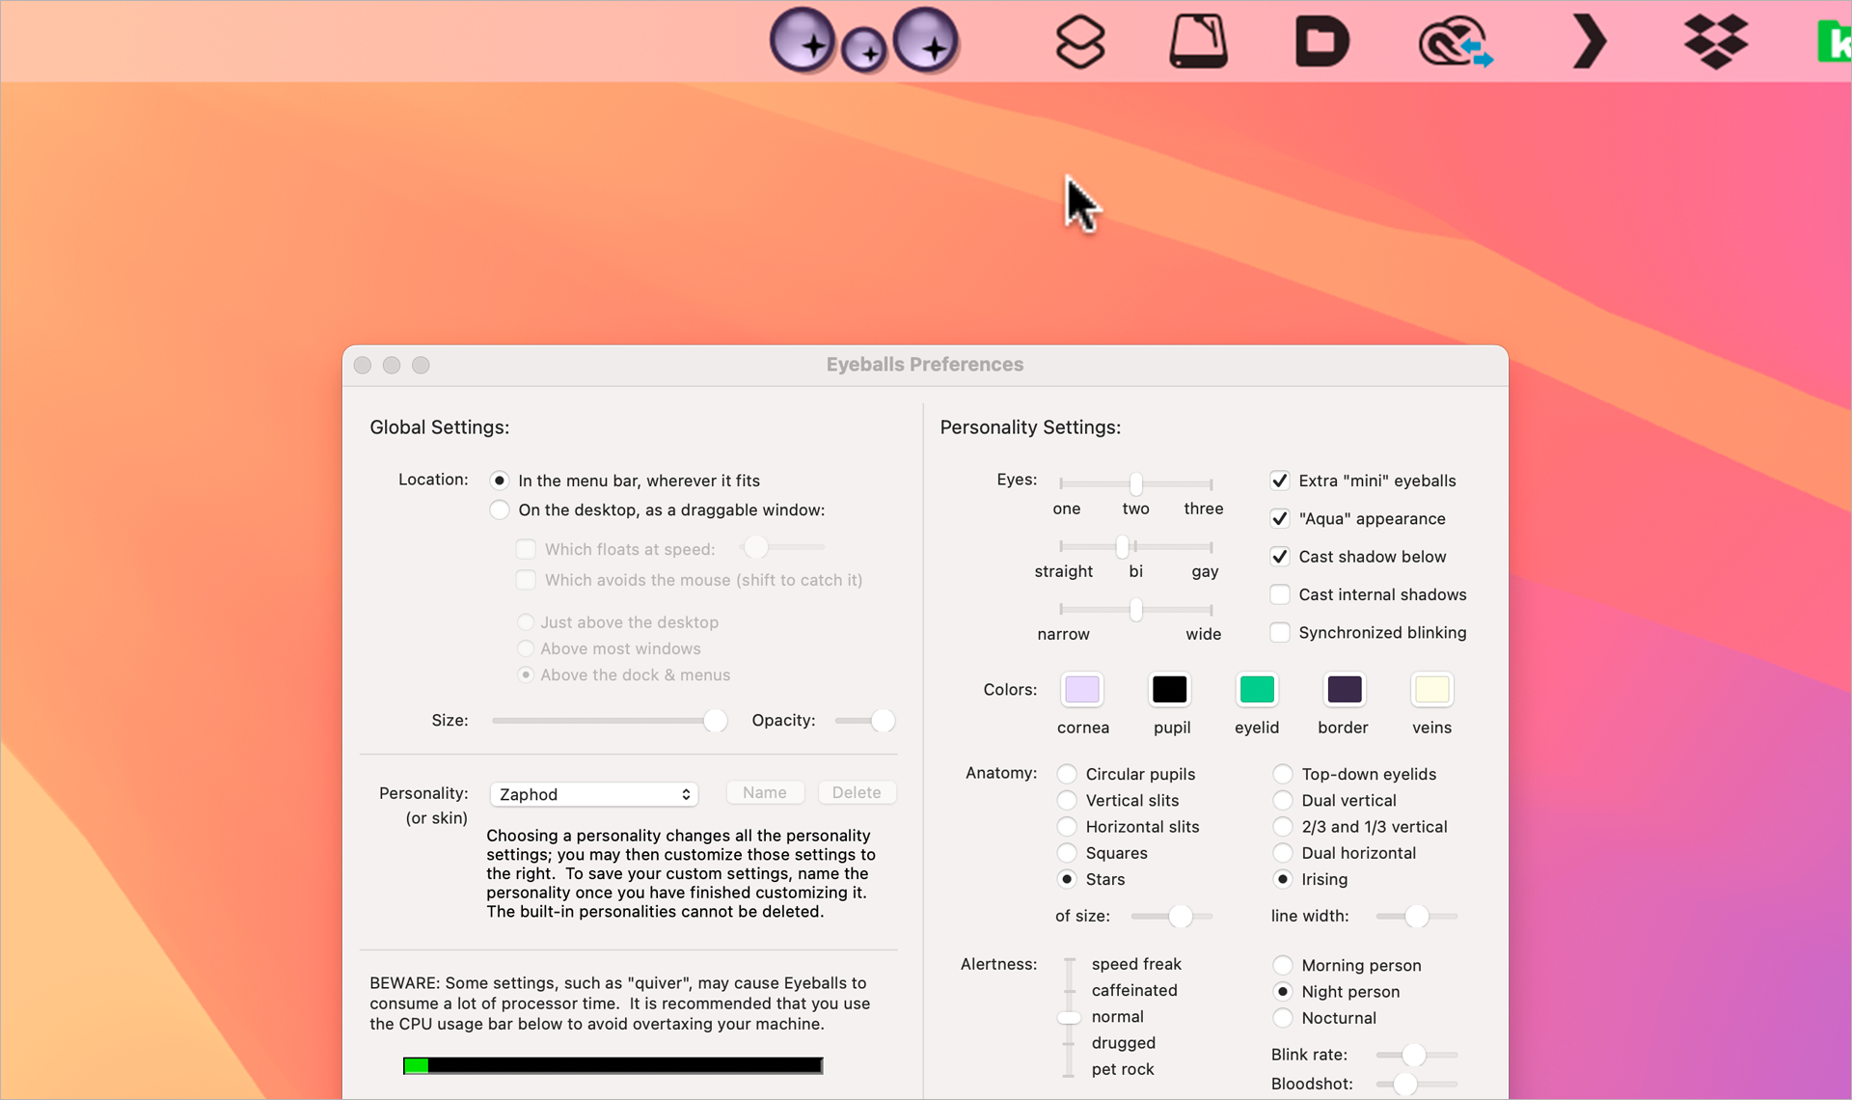Open the Eyeballs purple eyes menu bar icon
The height and width of the screenshot is (1100, 1852).
pyautogui.click(x=865, y=41)
